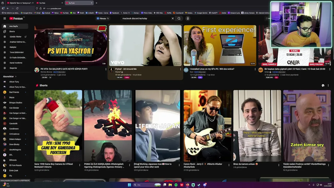This screenshot has width=334, height=188.
Task: Open Discord from the taskbar
Action: click(205, 185)
